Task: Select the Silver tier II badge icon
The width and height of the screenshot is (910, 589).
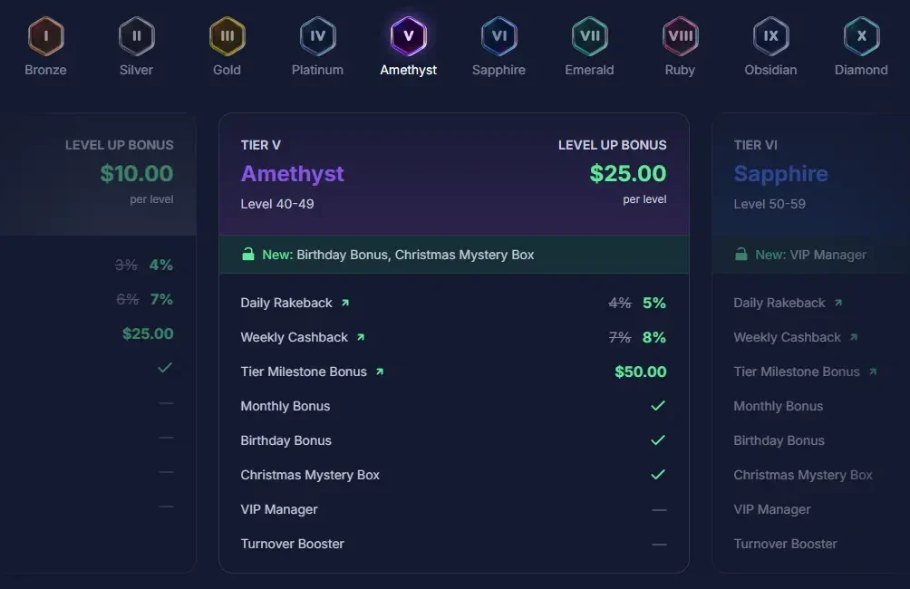Action: (x=136, y=36)
